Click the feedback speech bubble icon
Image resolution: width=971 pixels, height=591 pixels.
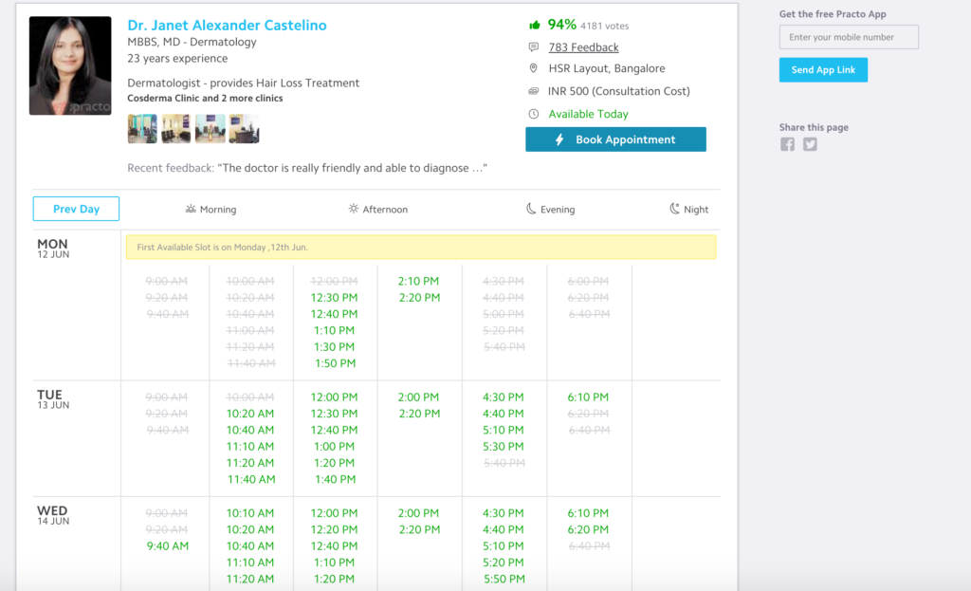pos(532,46)
